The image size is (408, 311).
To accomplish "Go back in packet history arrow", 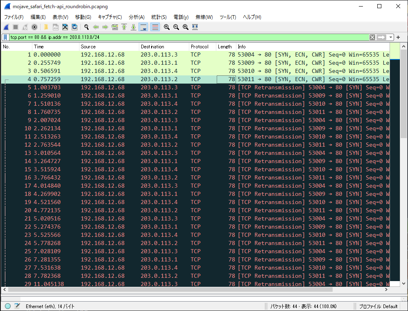I will click(x=96, y=27).
